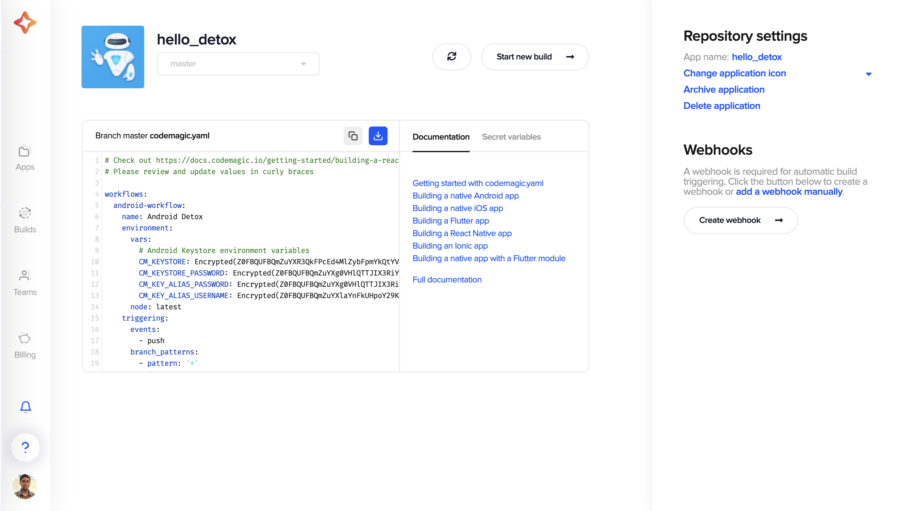Start a new build
This screenshot has height=511, width=903.
point(535,56)
